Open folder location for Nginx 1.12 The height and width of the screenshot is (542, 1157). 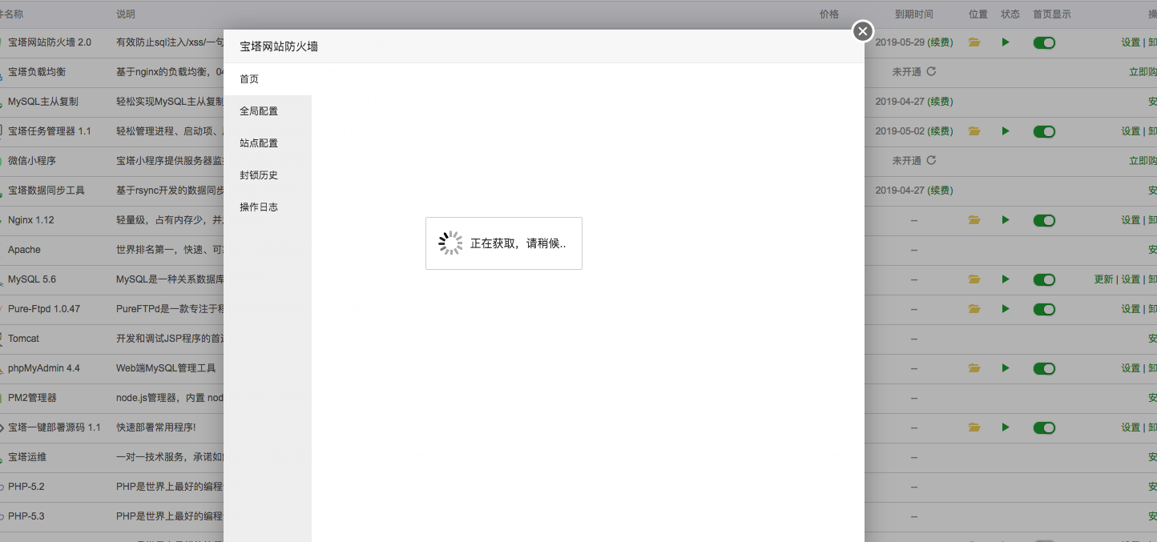click(x=974, y=220)
